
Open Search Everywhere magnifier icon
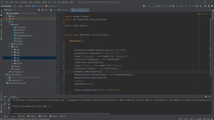pos(205,6)
